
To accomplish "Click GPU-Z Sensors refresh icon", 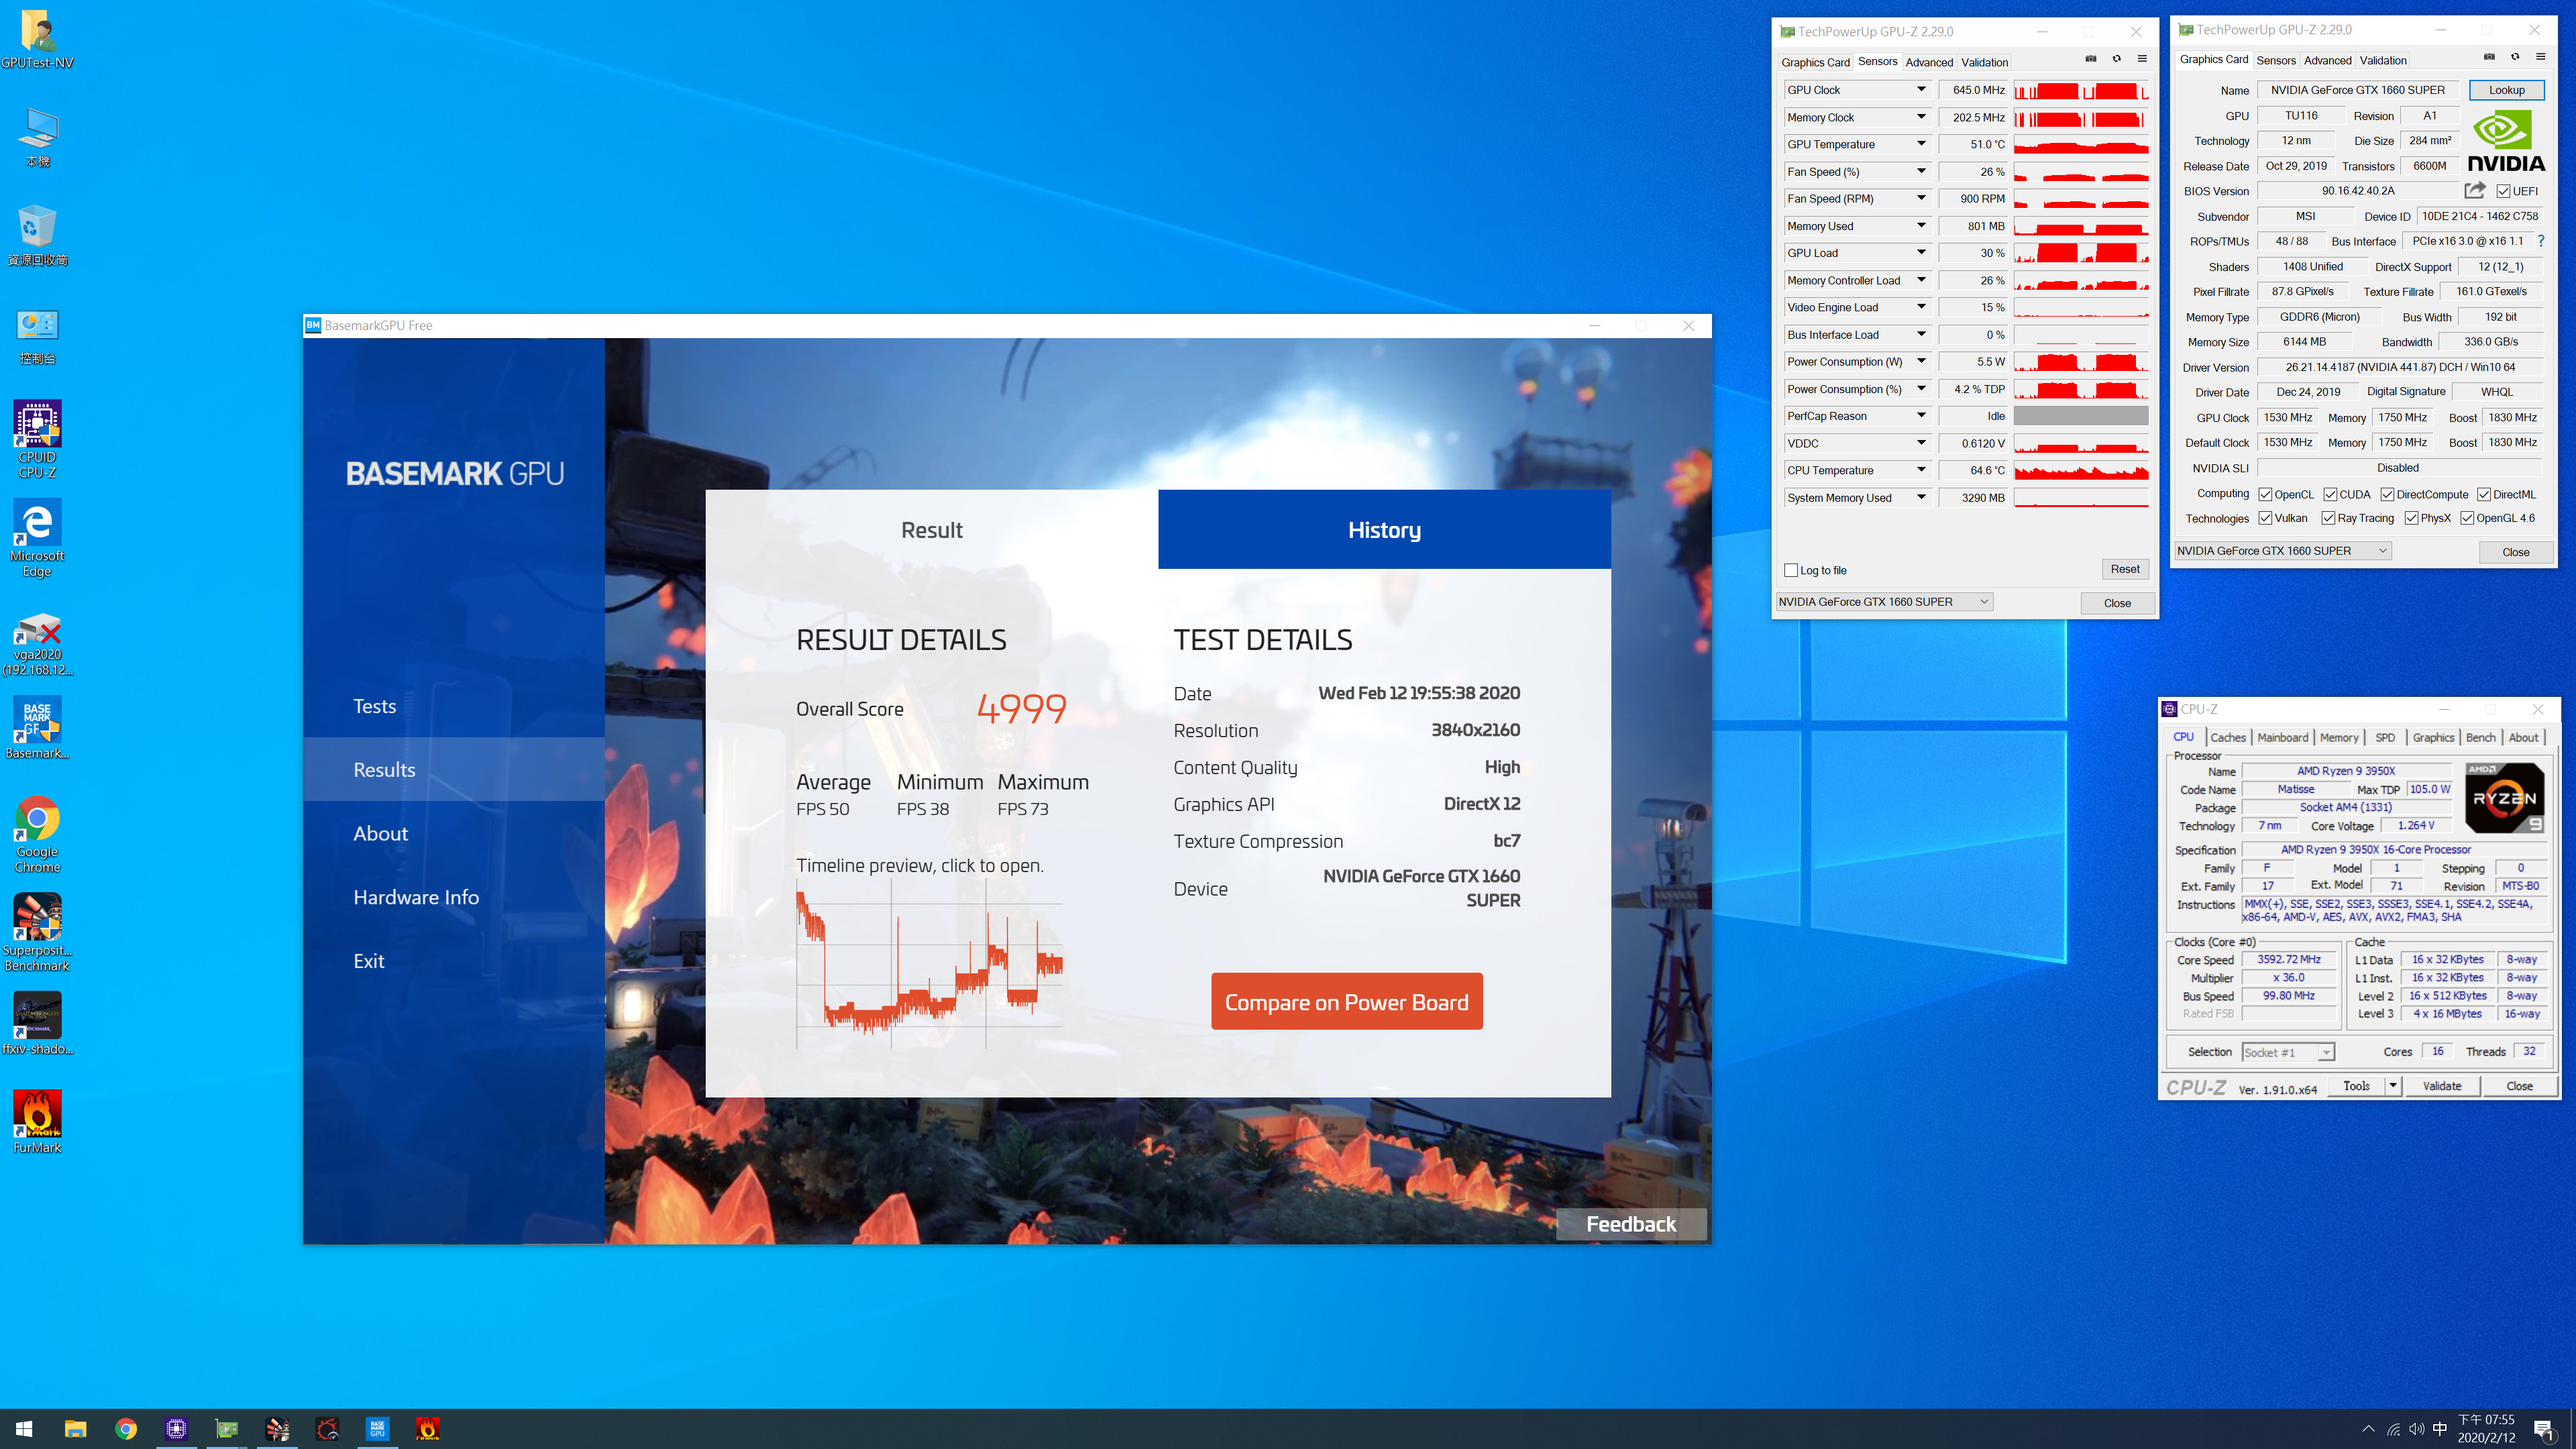I will click(2116, 59).
